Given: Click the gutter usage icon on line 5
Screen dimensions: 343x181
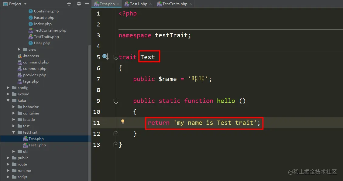Looking at the screenshot, I should tap(105, 57).
